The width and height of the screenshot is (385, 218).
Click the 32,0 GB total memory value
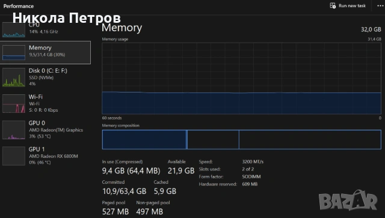point(371,29)
